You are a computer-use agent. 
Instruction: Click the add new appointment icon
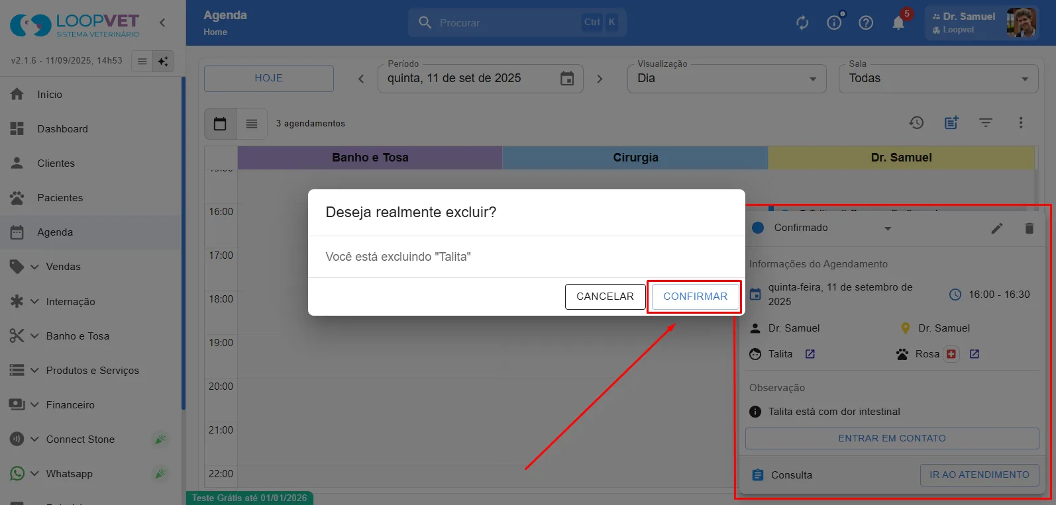tap(951, 122)
